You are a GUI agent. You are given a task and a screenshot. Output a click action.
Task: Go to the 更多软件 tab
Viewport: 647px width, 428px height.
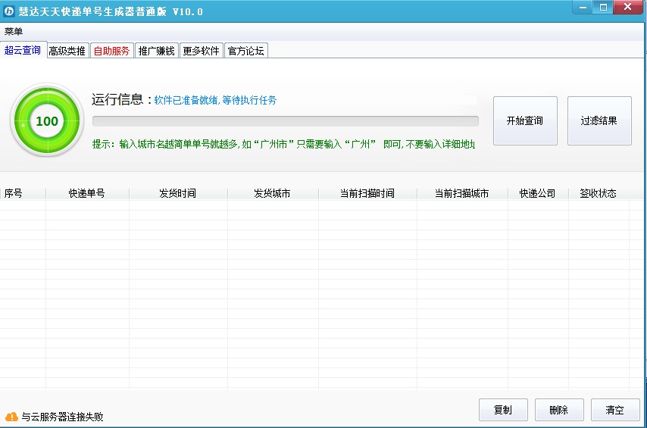coord(201,51)
